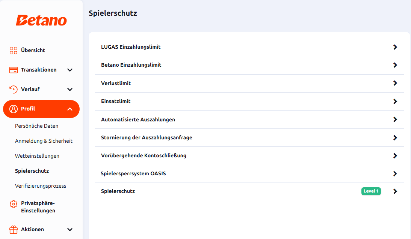
Task: Open the Verlustlimit row arrow
Action: point(395,83)
